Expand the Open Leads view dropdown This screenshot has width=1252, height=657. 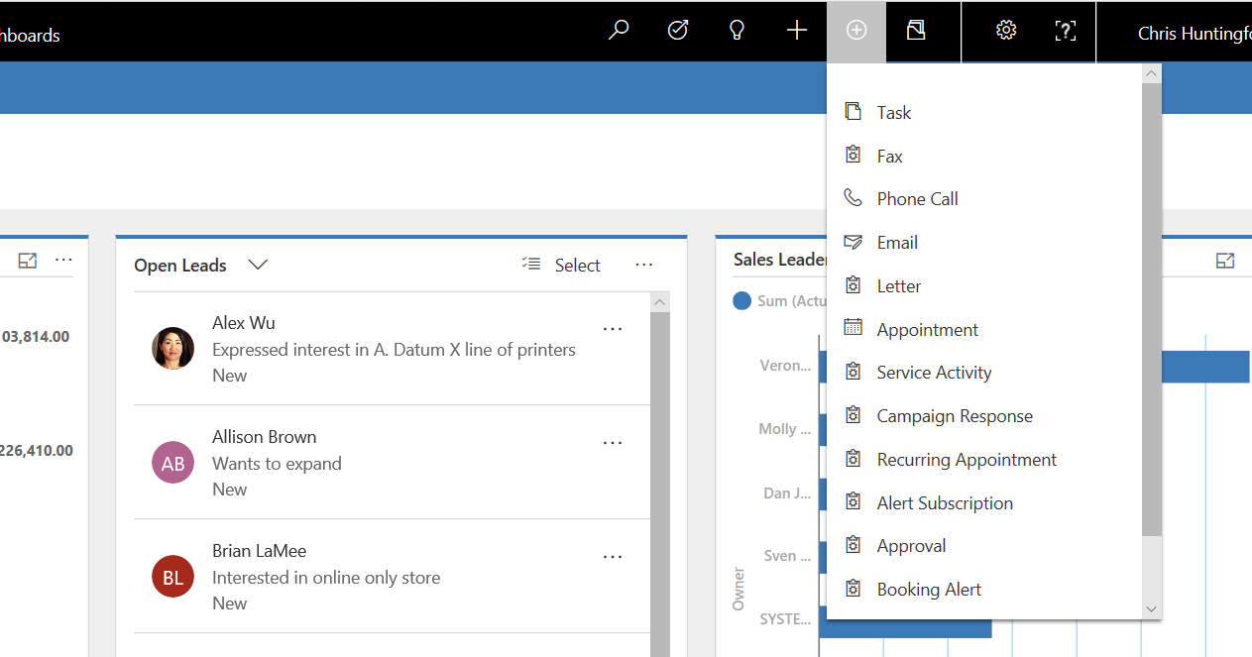click(x=258, y=265)
